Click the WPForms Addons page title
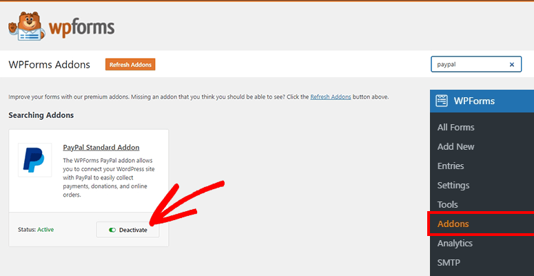The width and height of the screenshot is (534, 276). 50,64
